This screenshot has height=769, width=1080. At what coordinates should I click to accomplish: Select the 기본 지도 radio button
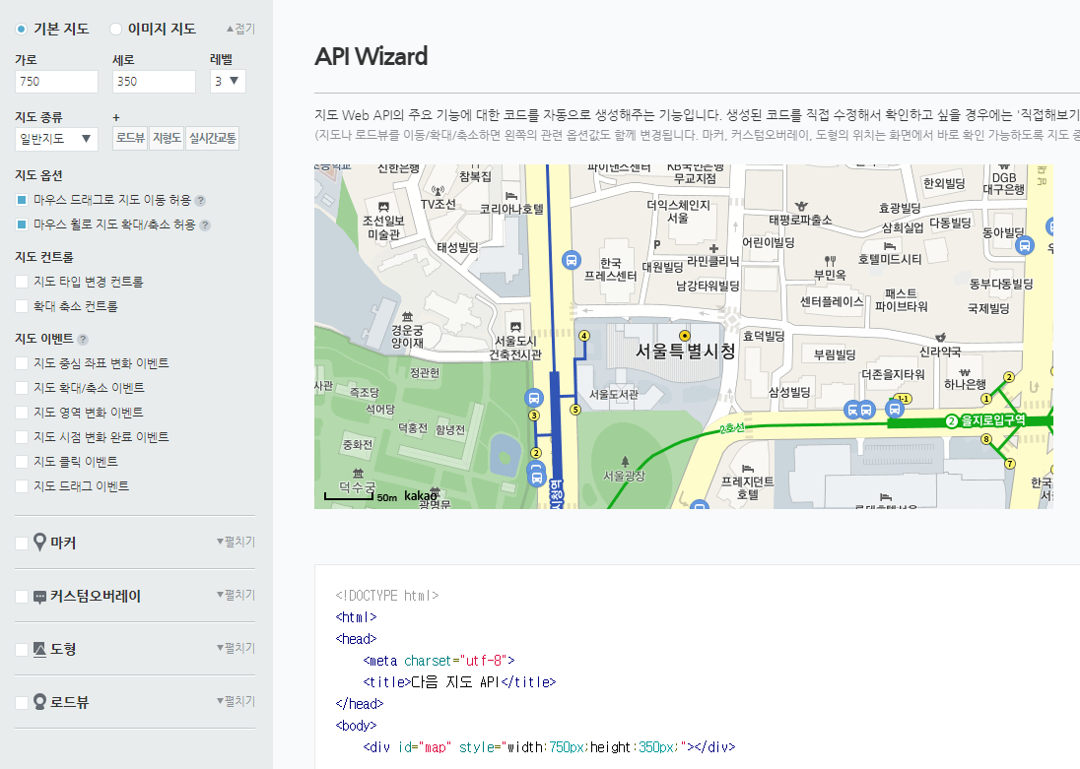pyautogui.click(x=22, y=29)
